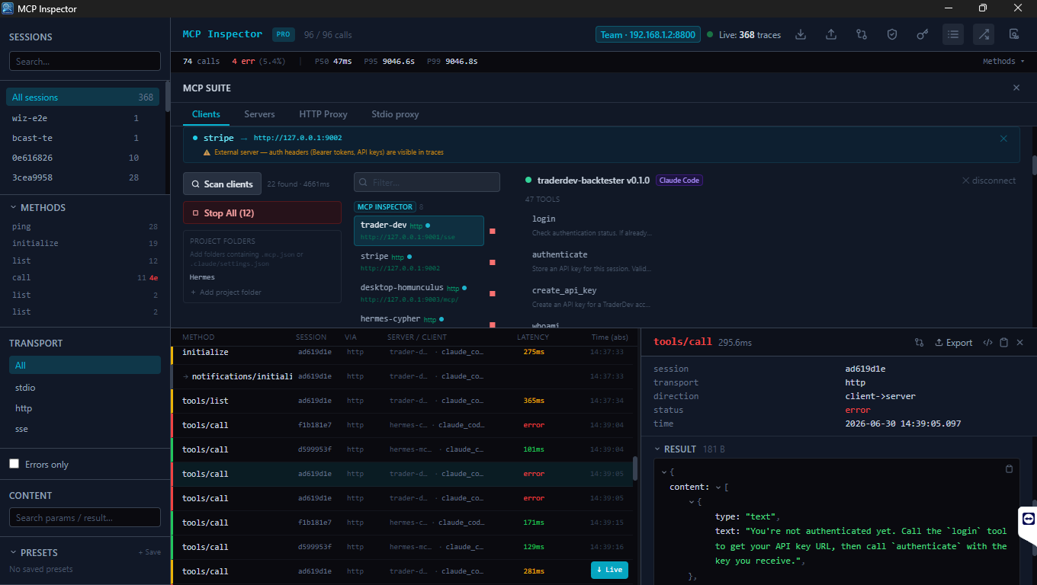Select the create_api_key tool

564,290
